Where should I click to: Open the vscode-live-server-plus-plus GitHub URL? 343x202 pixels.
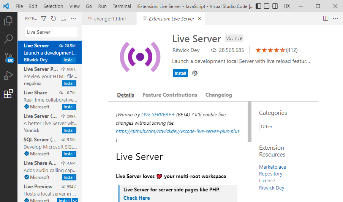[177, 132]
